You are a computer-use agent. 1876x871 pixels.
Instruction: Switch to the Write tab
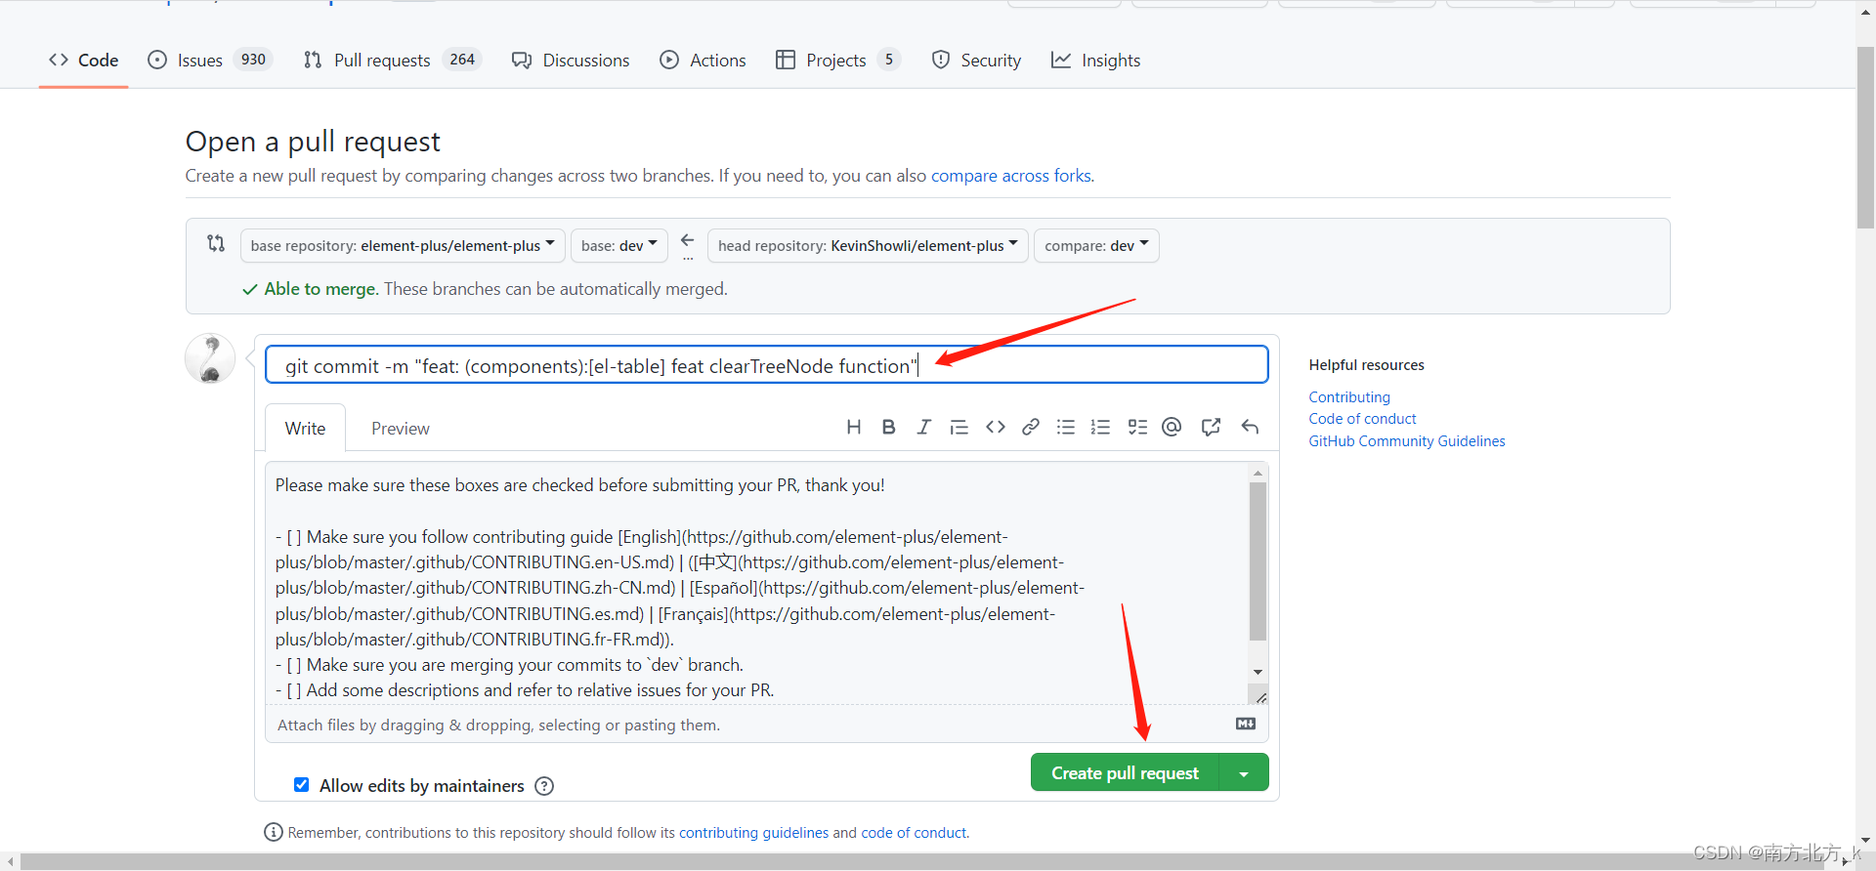point(305,428)
